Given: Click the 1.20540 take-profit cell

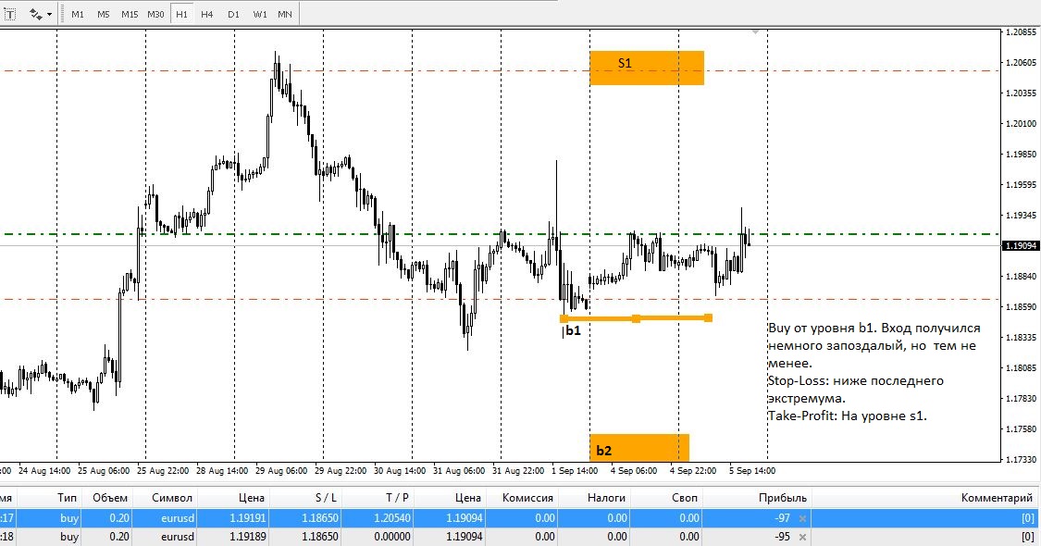Looking at the screenshot, I should [x=377, y=518].
